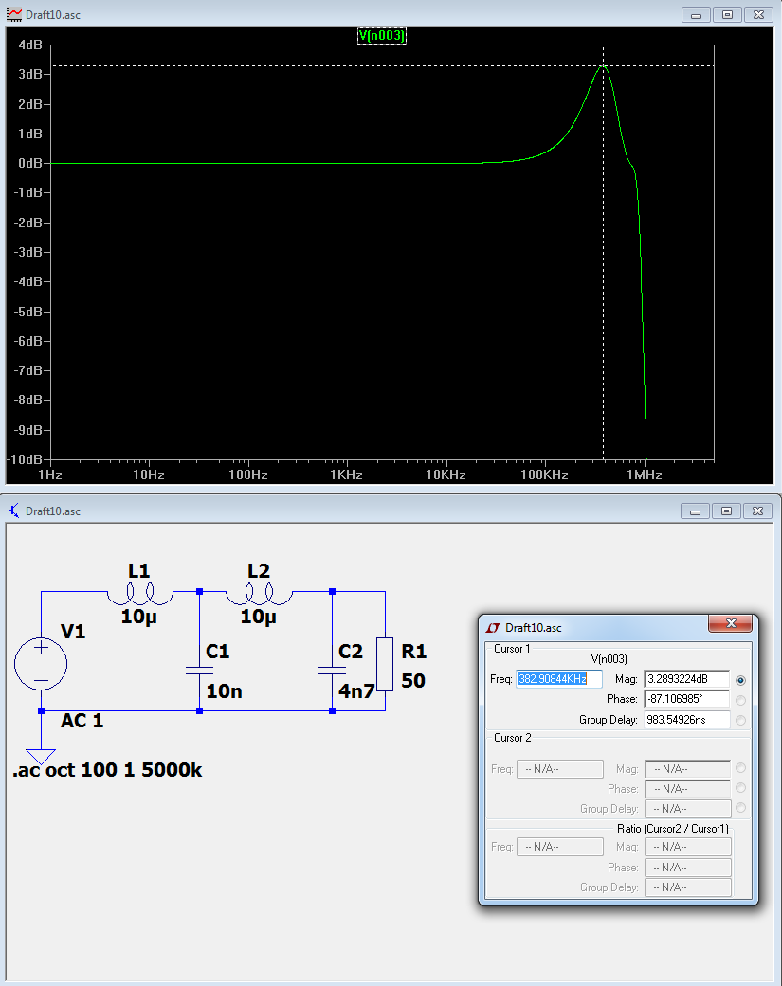Click the L1 value label 10µ
The image size is (782, 986).
pos(139,617)
